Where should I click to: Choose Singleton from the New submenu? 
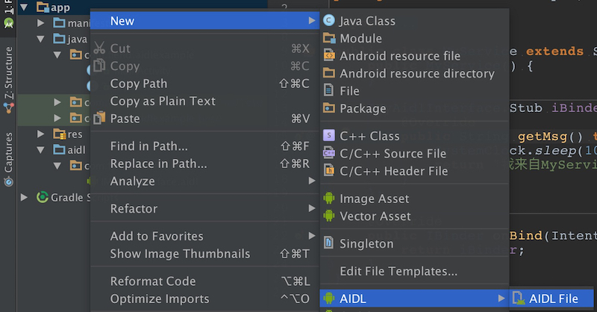click(414, 243)
